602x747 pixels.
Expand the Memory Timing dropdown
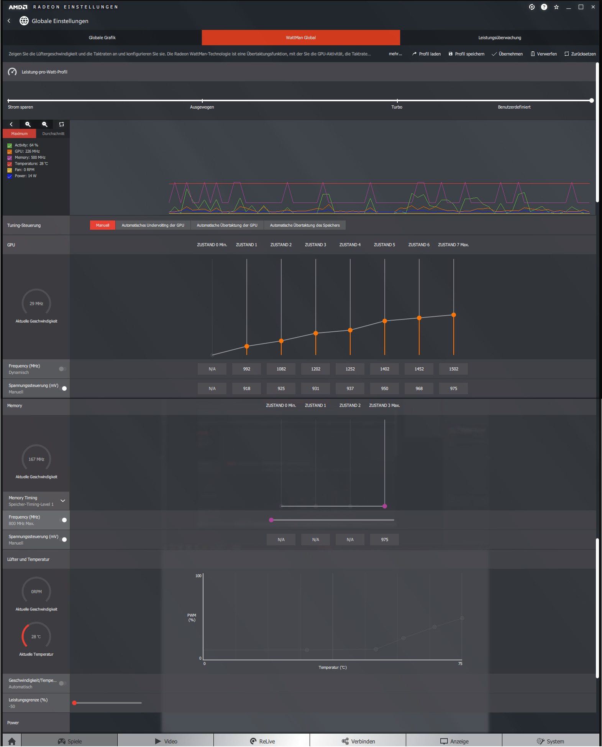(x=63, y=501)
